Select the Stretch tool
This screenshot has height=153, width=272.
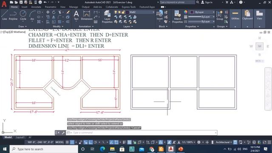[x=48, y=22]
